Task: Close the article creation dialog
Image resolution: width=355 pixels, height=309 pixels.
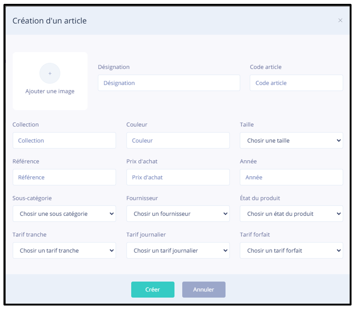Action: click(x=340, y=21)
